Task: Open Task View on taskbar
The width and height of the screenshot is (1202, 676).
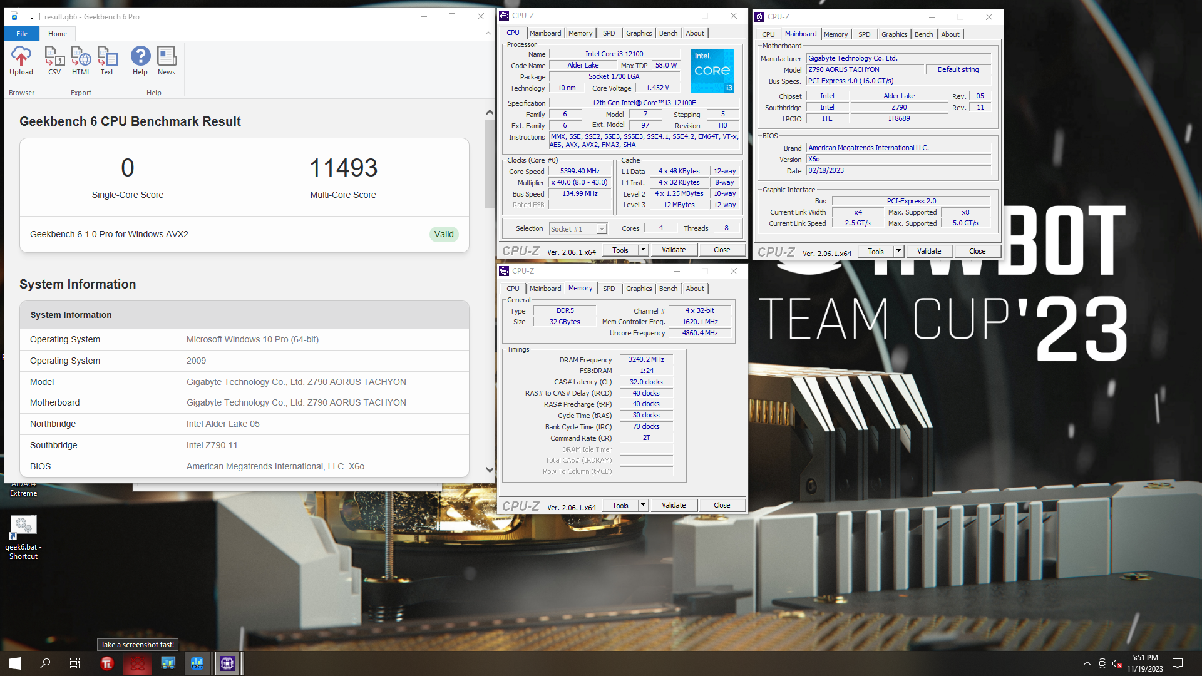Action: [75, 663]
